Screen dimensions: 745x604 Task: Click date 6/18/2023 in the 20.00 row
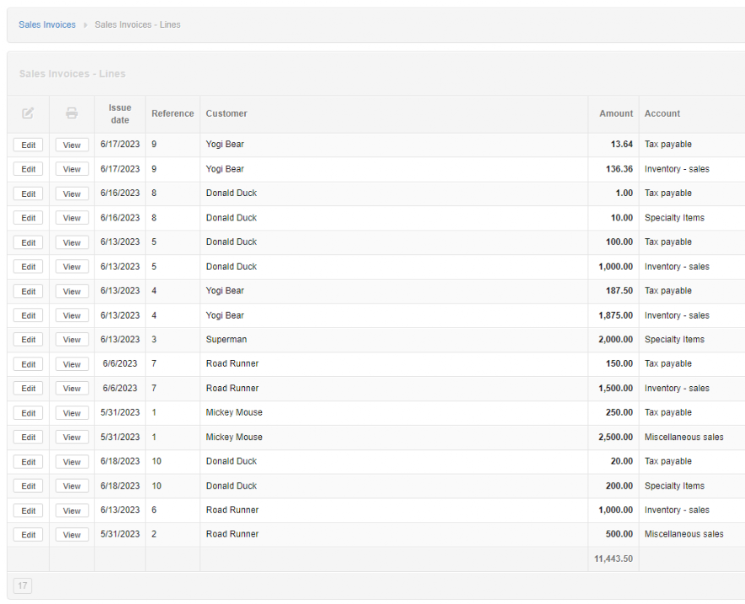point(120,461)
